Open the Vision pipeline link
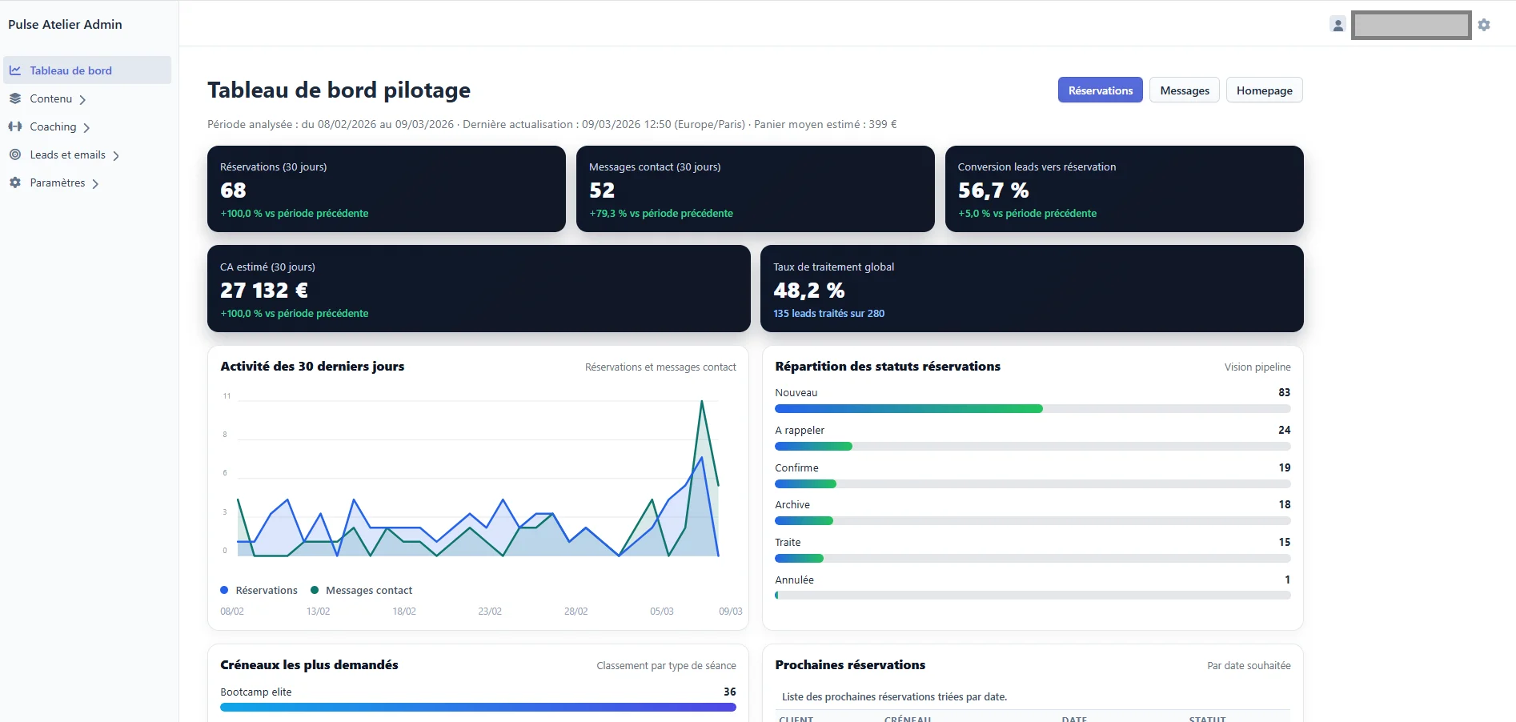Viewport: 1516px width, 722px height. 1257,367
